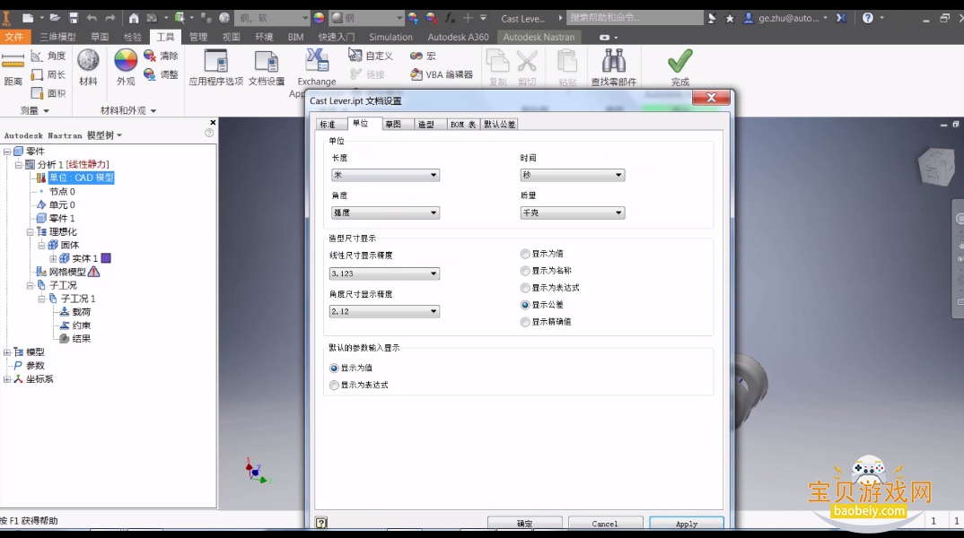
Task: Open the 材料 material browser
Action: (x=88, y=67)
